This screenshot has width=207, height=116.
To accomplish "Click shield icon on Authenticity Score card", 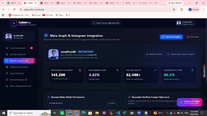I will click(192, 70).
